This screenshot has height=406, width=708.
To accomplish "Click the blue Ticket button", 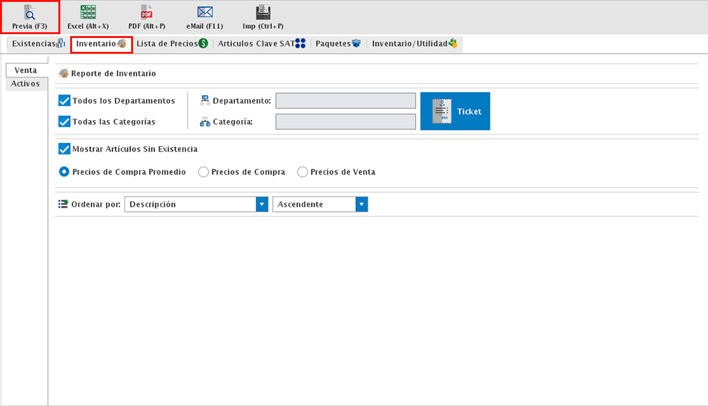I will click(455, 111).
